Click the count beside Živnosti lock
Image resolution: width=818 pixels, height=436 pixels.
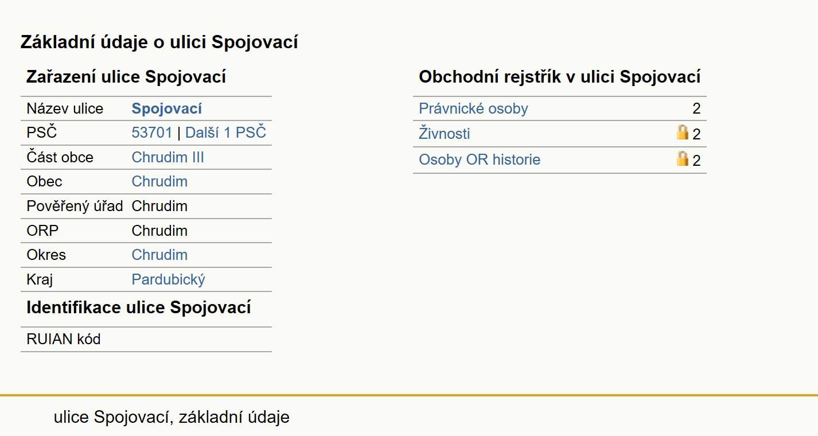(696, 134)
